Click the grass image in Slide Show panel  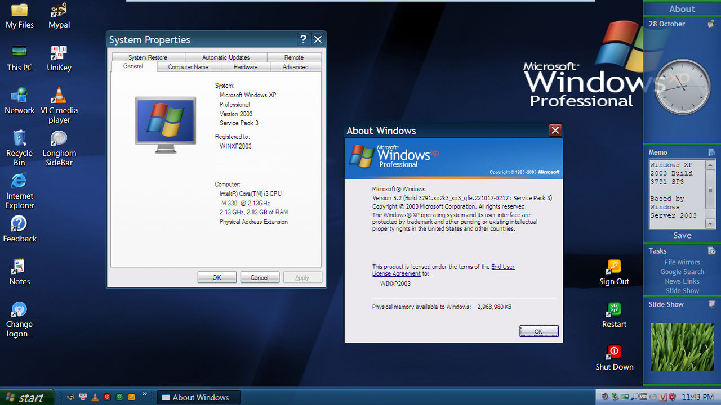point(682,347)
